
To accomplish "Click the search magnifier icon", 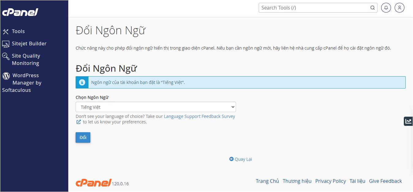I will coord(373,8).
